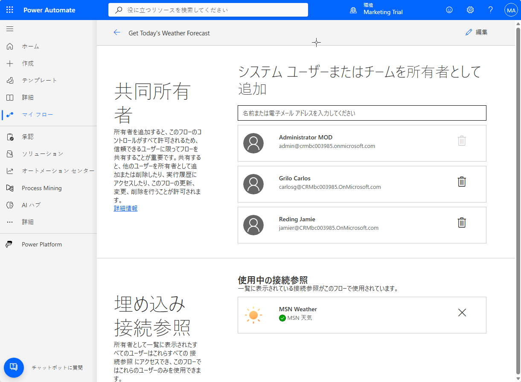Screen dimensions: 521x382
Task: Click the MSN Weather sun icon
Action: click(x=253, y=315)
